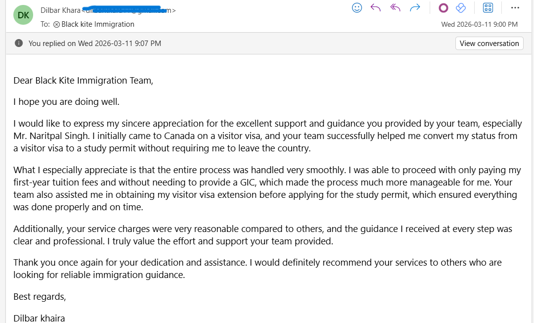
Task: Open the Apps grid icon
Action: 488,7
